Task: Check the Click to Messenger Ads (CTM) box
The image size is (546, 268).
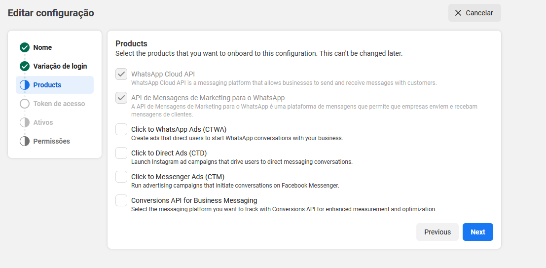Action: [x=121, y=177]
